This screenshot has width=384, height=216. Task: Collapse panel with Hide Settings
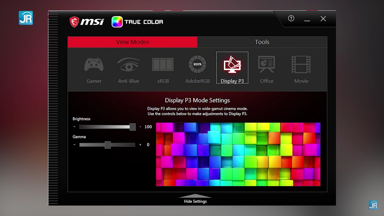pos(195,199)
